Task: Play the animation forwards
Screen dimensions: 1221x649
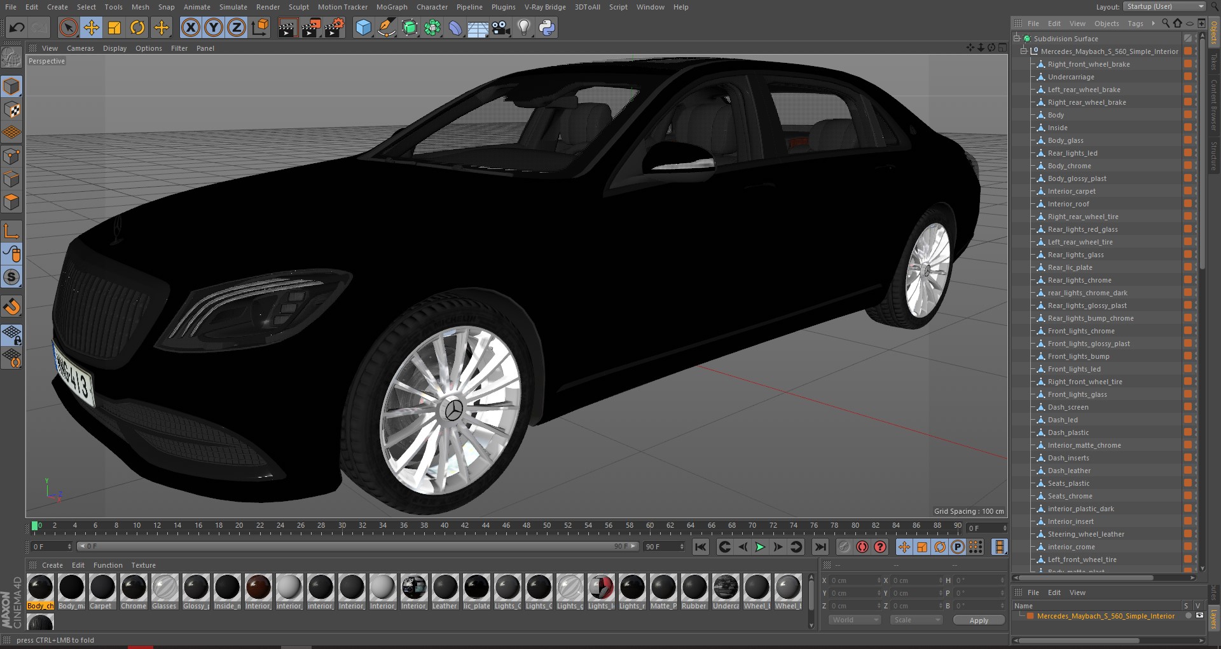Action: 759,547
